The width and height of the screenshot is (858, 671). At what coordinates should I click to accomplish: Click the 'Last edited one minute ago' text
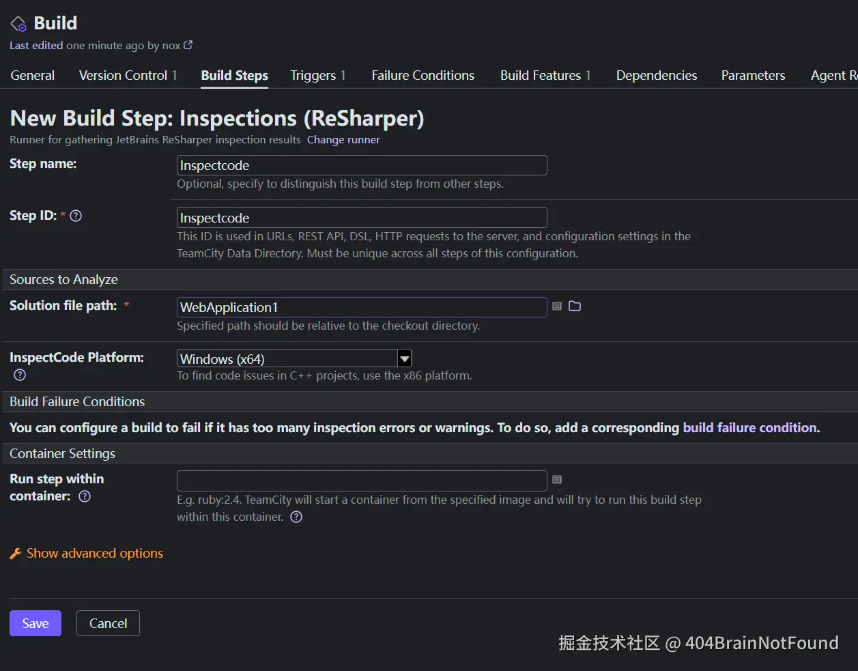pyautogui.click(x=76, y=45)
